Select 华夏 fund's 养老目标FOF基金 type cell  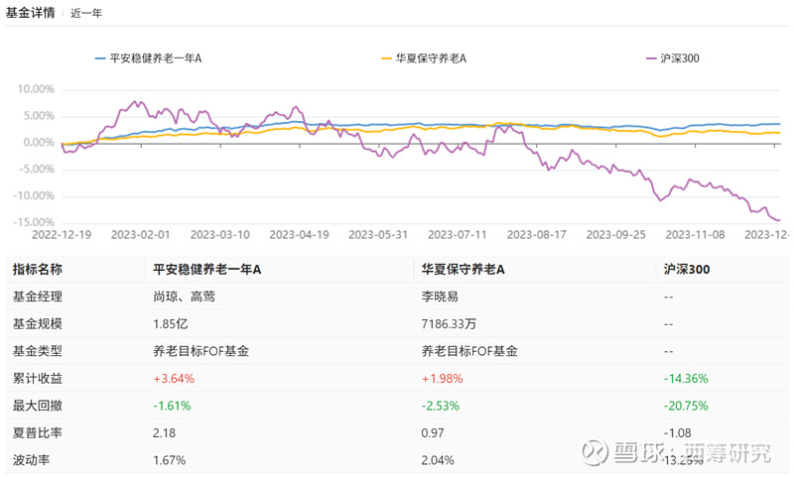click(469, 351)
